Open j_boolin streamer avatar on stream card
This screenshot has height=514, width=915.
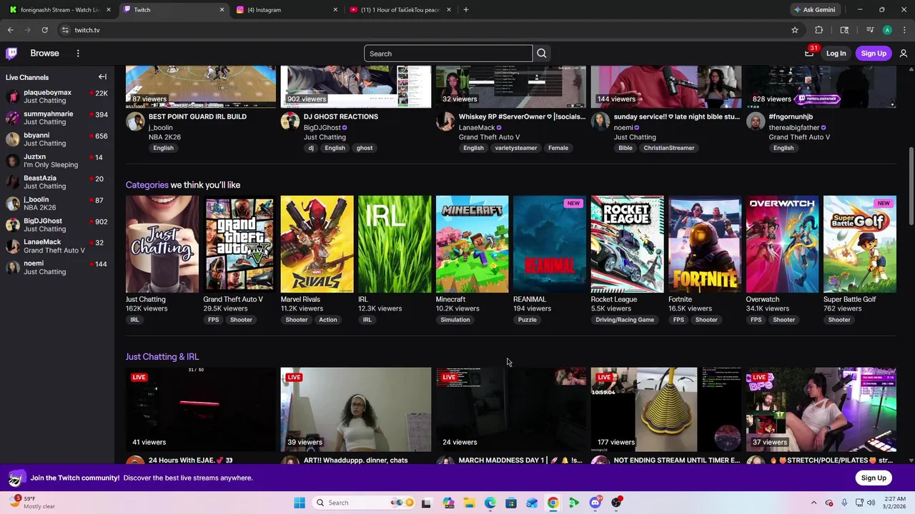[x=135, y=121]
